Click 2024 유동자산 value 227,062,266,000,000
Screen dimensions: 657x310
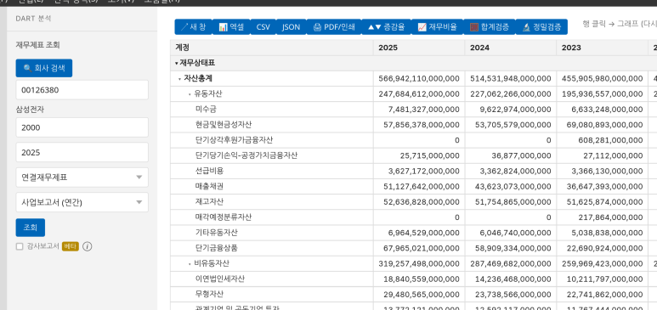(510, 94)
